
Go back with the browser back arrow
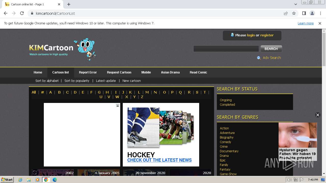point(6,13)
